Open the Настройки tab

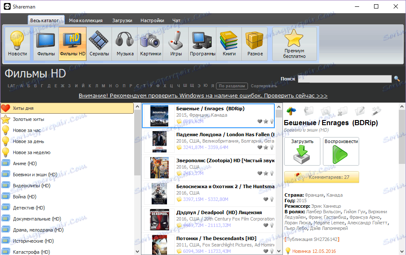pyautogui.click(x=152, y=20)
